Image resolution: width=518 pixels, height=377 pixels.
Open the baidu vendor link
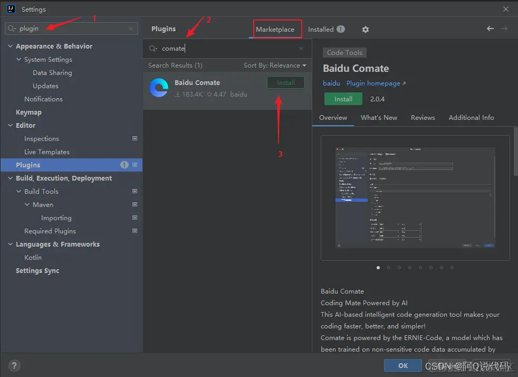331,83
